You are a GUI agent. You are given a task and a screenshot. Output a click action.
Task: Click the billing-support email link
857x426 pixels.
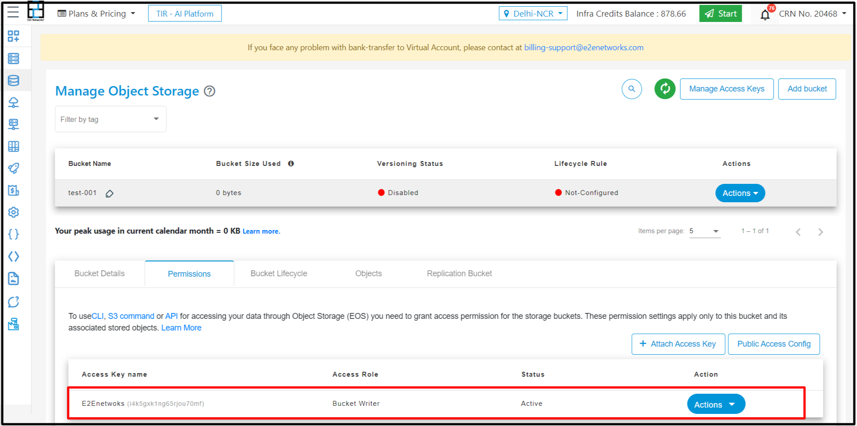[583, 48]
